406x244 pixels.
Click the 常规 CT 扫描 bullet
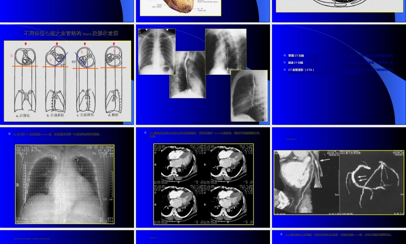[296, 56]
